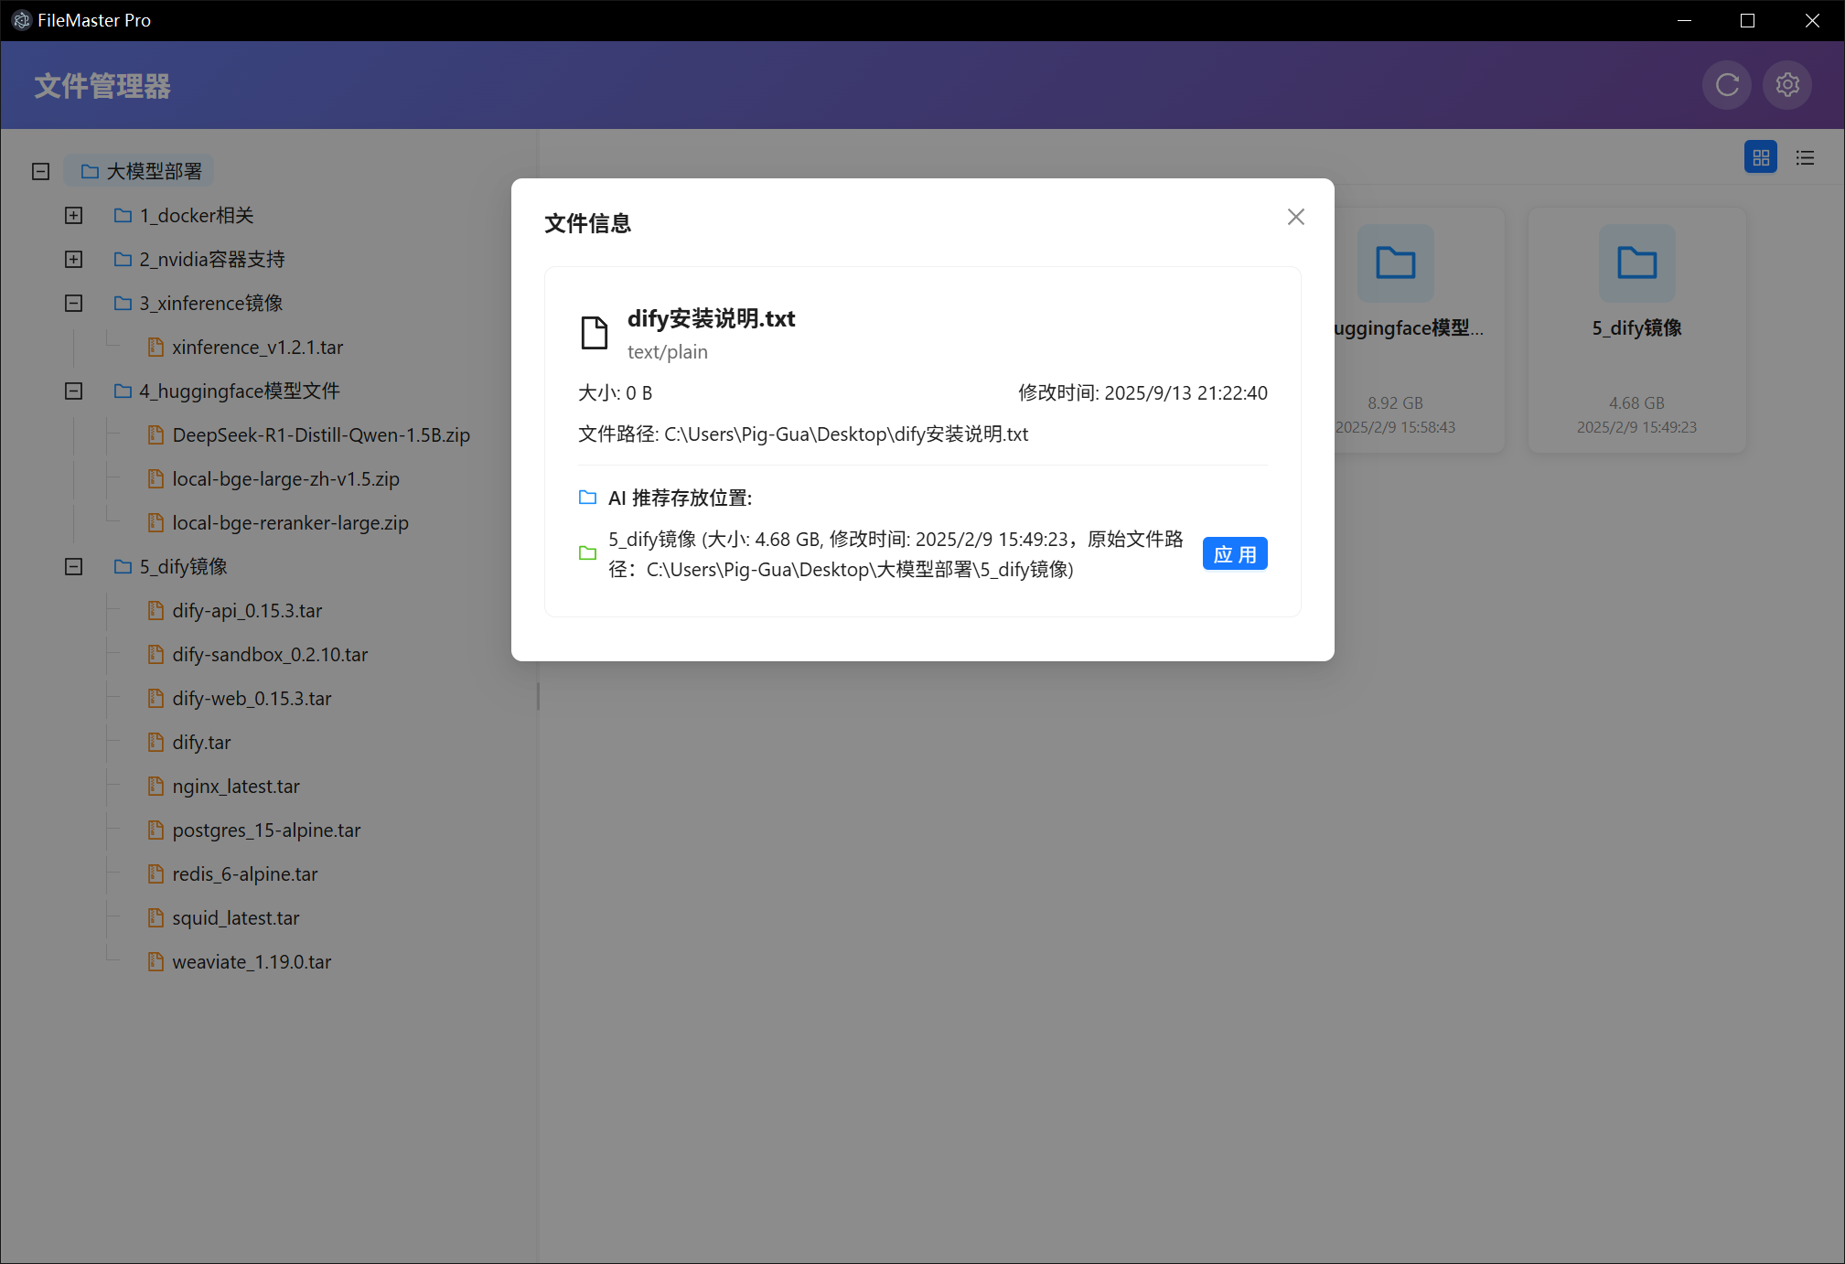1845x1264 pixels.
Task: Expand the 2_nvidia容器器支持 folder
Action: (x=74, y=259)
